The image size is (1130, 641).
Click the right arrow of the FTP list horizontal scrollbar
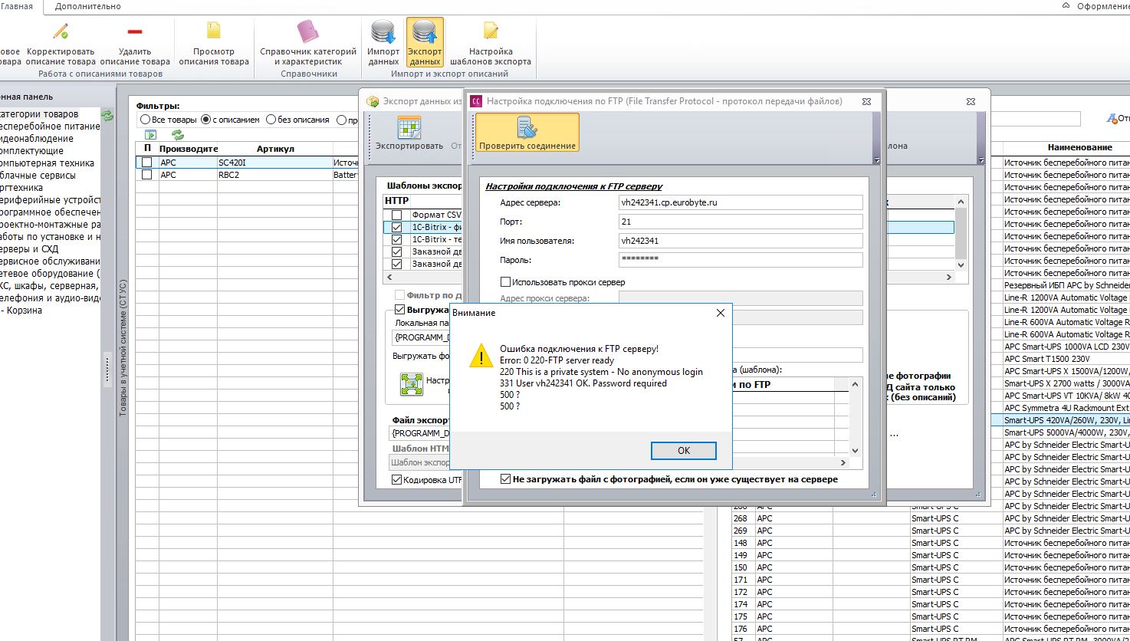844,463
